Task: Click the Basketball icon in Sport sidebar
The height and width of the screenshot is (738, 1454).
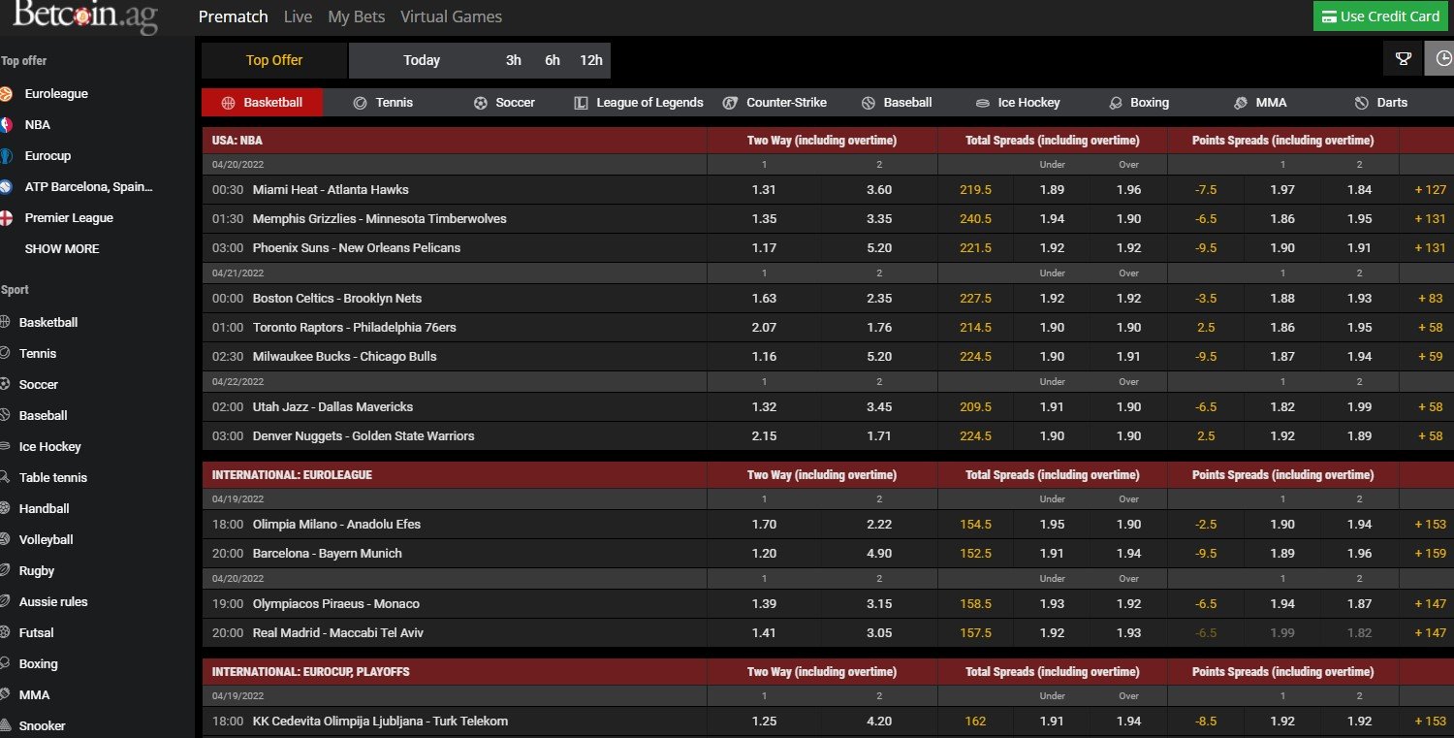Action: click(5, 323)
